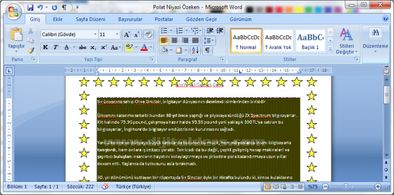Open the font size dropdown
This screenshot has height=195, width=394.
point(117,35)
